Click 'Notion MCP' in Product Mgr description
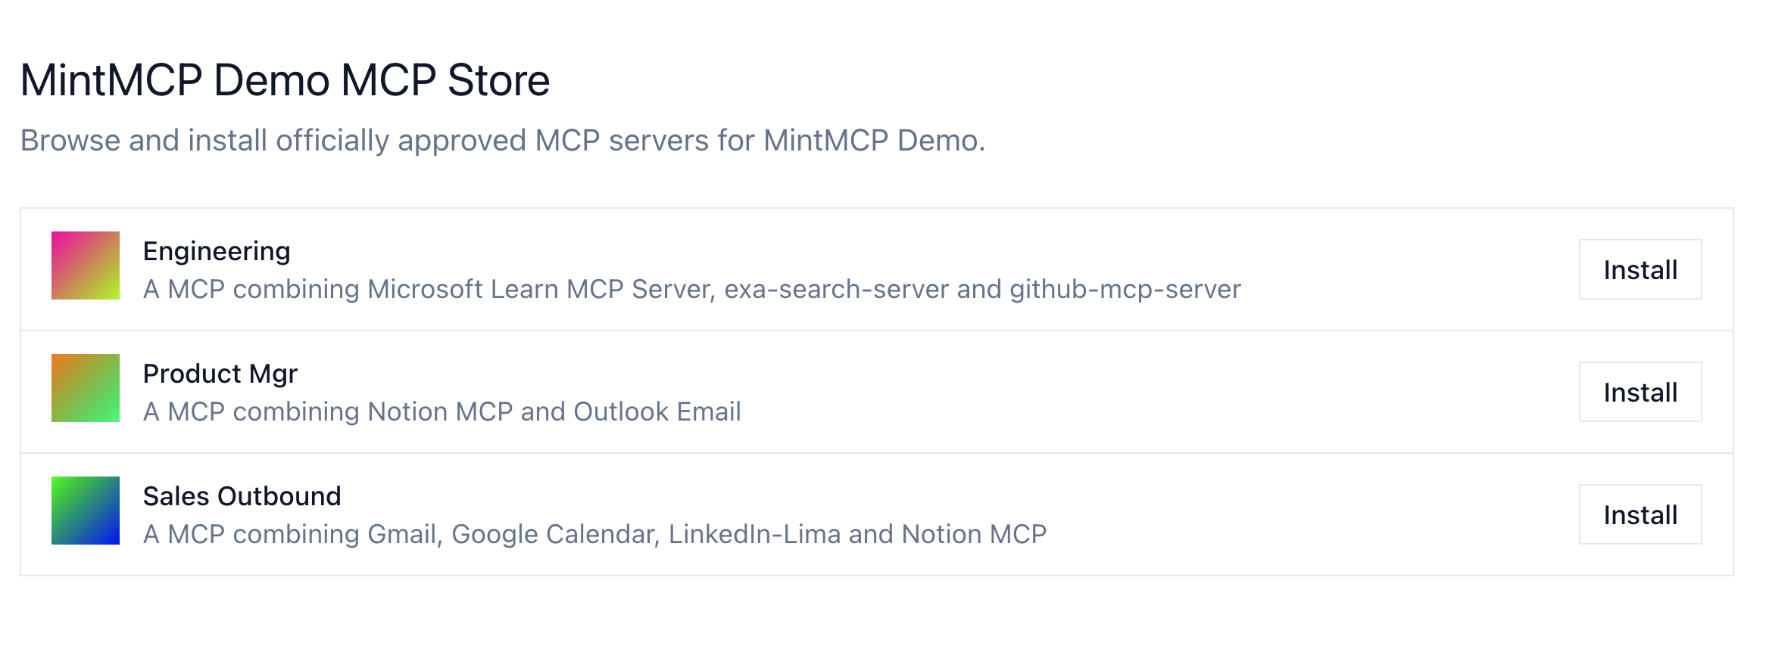 click(x=440, y=411)
